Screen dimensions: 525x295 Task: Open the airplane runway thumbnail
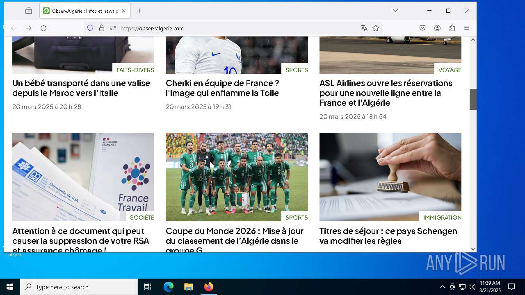(x=390, y=55)
